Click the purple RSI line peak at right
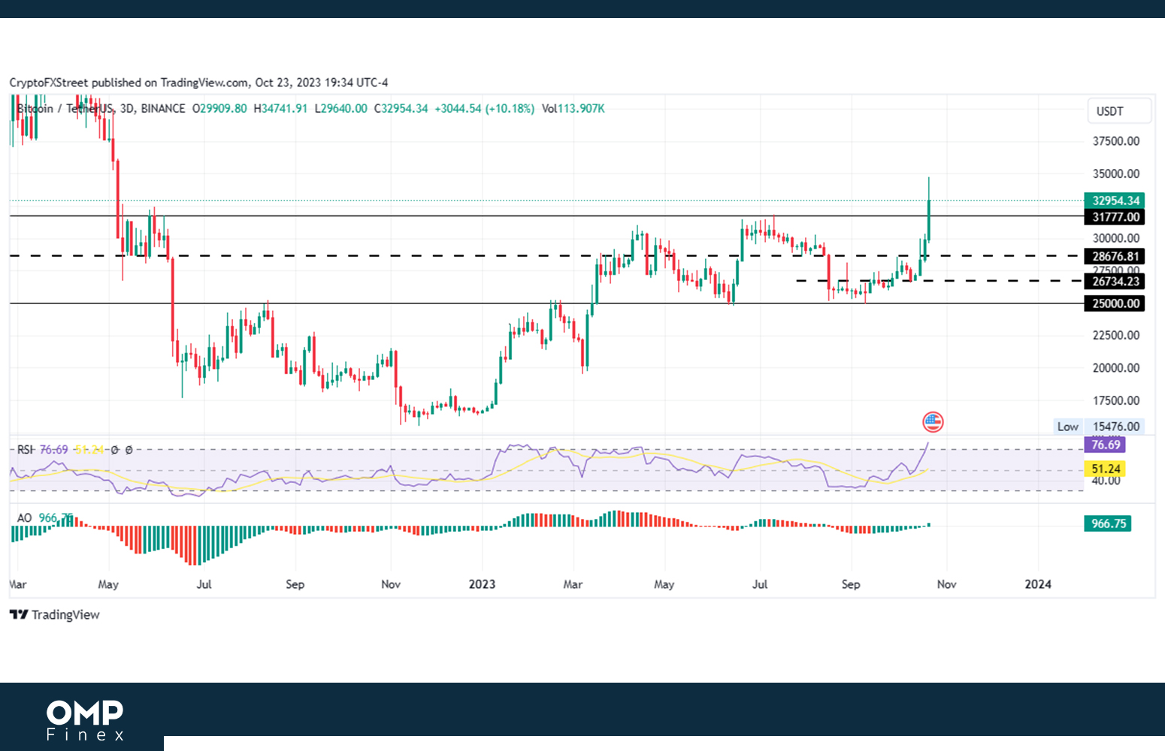Image resolution: width=1165 pixels, height=751 pixels. 927,445
